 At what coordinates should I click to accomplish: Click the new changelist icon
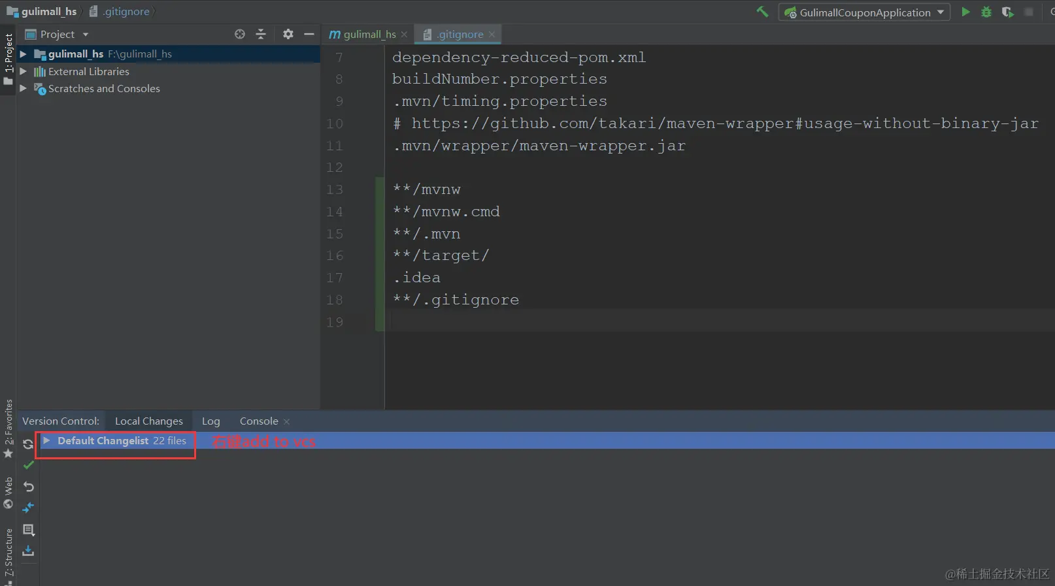28,530
